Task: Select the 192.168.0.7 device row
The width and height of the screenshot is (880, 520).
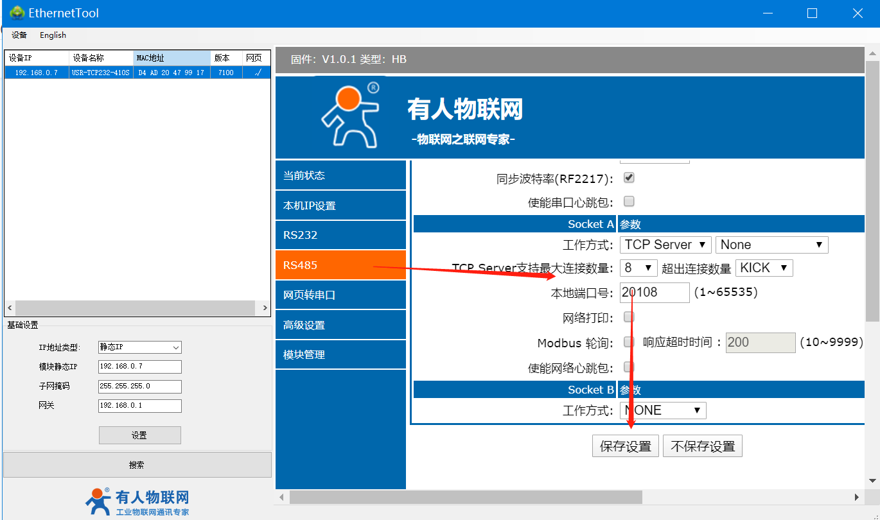Action: tap(36, 73)
